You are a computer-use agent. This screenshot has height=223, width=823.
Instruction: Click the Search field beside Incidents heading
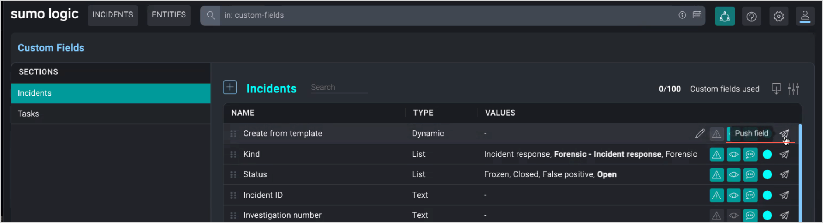pyautogui.click(x=338, y=88)
